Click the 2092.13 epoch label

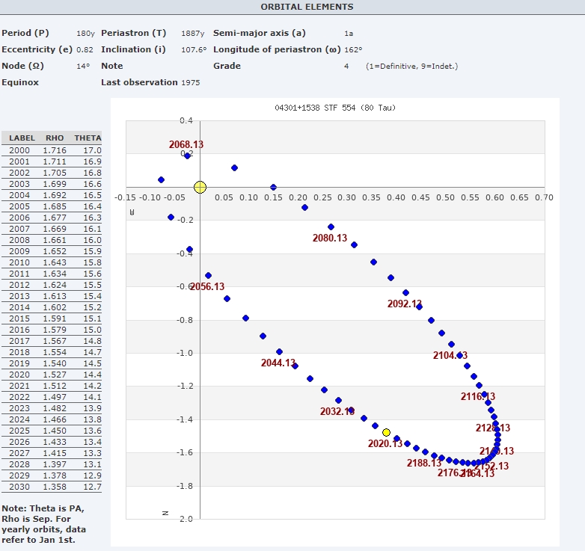405,304
